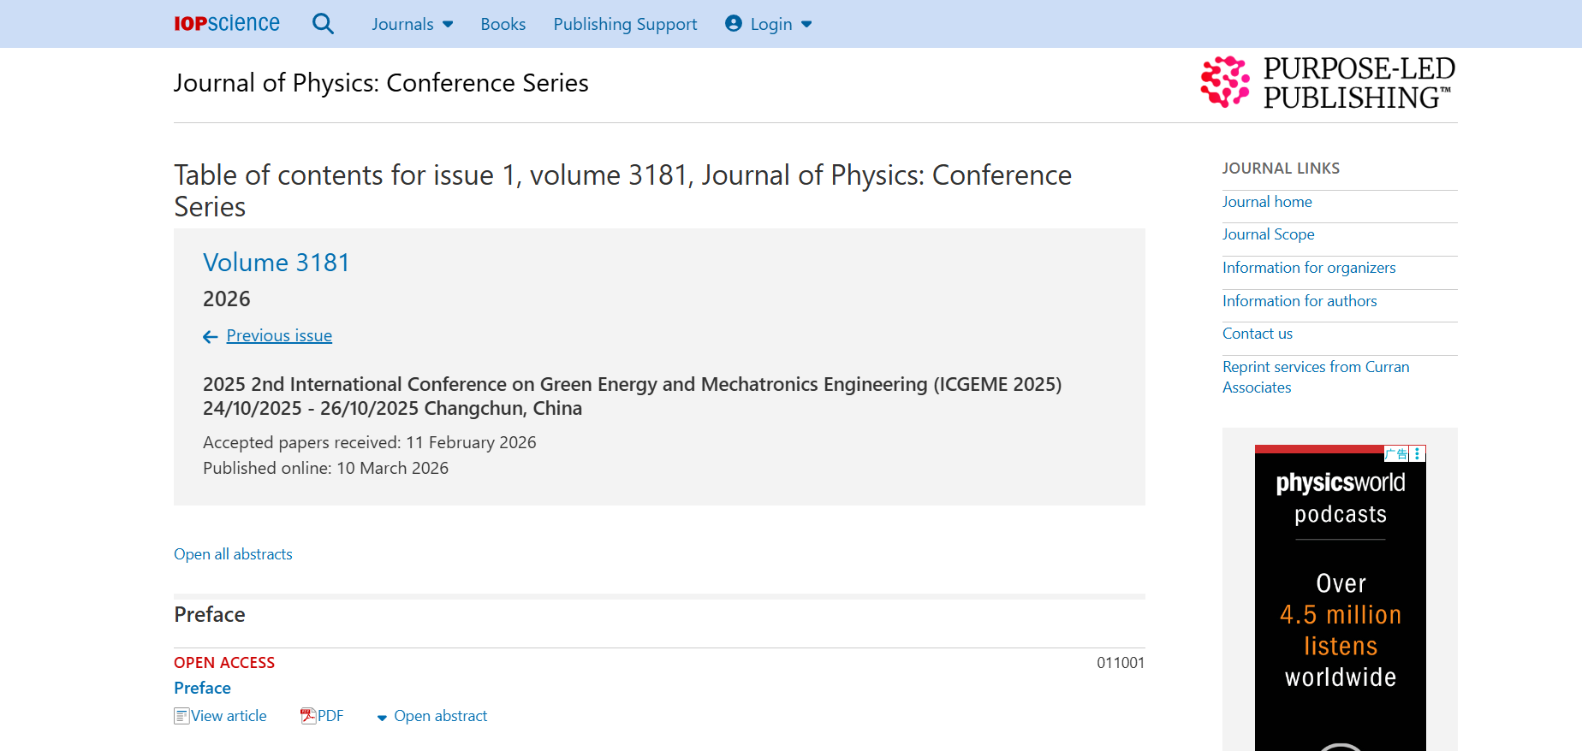Click the IOPscience logo
Viewport: 1582px width, 751px height.
coord(227,24)
